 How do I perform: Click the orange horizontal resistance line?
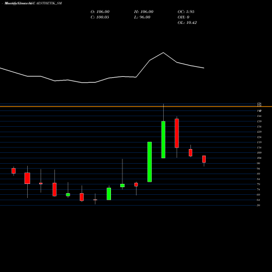136,107
